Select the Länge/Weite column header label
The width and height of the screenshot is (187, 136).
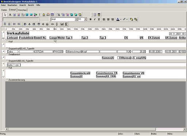[x=57, y=38]
